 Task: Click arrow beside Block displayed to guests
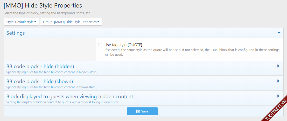coord(278,96)
